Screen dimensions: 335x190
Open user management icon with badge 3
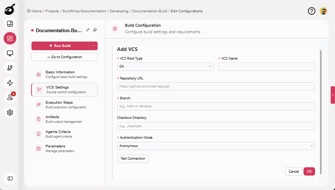[10, 98]
